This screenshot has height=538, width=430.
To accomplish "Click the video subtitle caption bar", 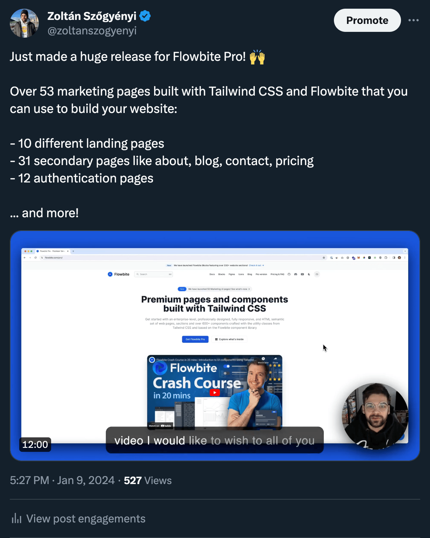I will point(215,440).
